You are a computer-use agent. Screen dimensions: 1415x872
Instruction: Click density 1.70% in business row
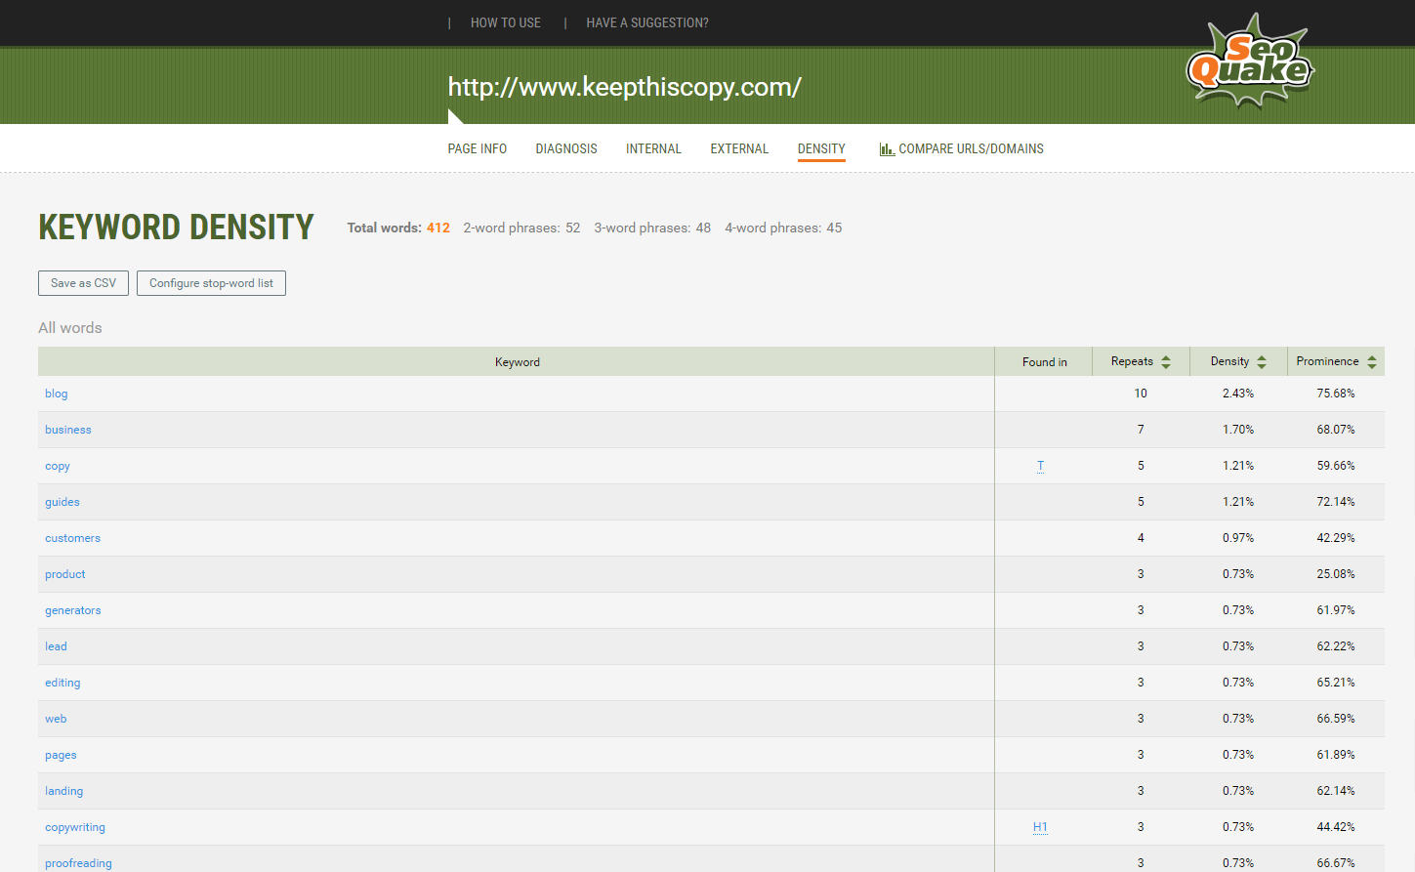point(1238,430)
